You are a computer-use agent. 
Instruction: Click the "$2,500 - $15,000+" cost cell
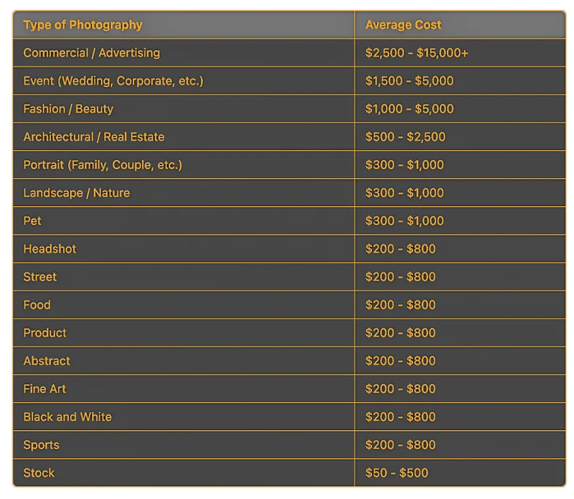pos(416,53)
